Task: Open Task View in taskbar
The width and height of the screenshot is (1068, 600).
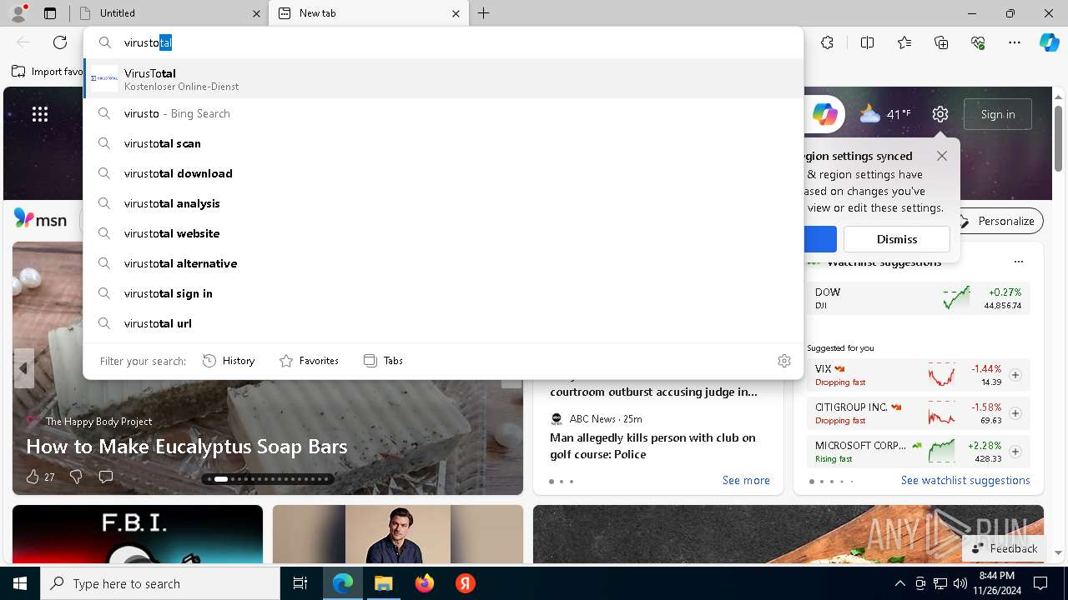Action: click(300, 583)
